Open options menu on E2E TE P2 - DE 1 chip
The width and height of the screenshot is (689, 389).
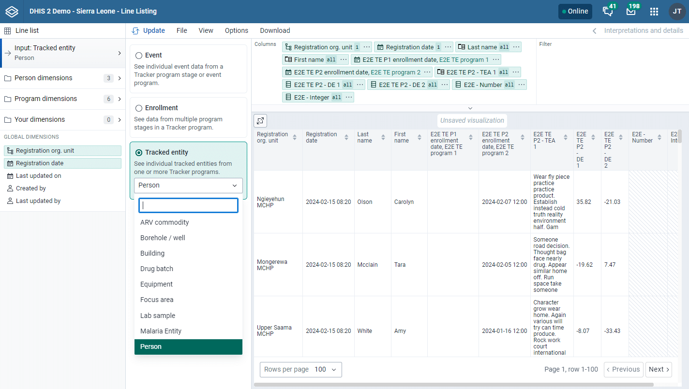360,85
